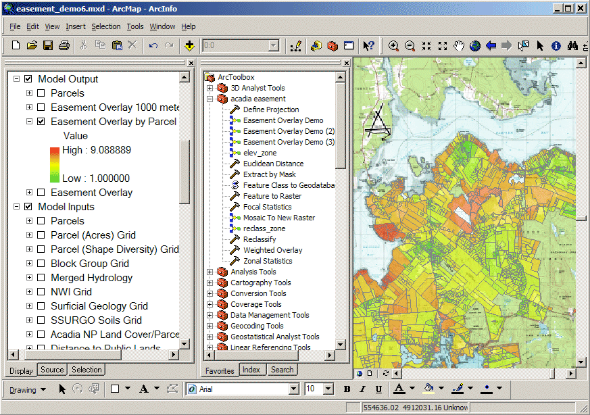Select the Zoom Out magnifier tool

[410, 46]
